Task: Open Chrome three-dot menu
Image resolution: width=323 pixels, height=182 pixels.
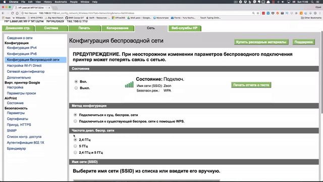Action: coord(319,13)
